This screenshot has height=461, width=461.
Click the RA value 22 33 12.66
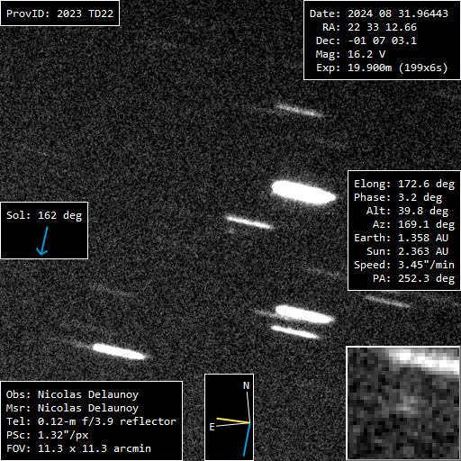point(382,27)
